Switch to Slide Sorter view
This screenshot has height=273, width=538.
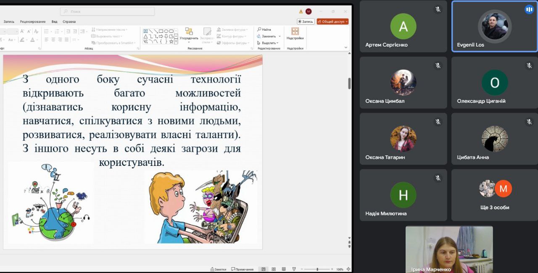click(274, 269)
